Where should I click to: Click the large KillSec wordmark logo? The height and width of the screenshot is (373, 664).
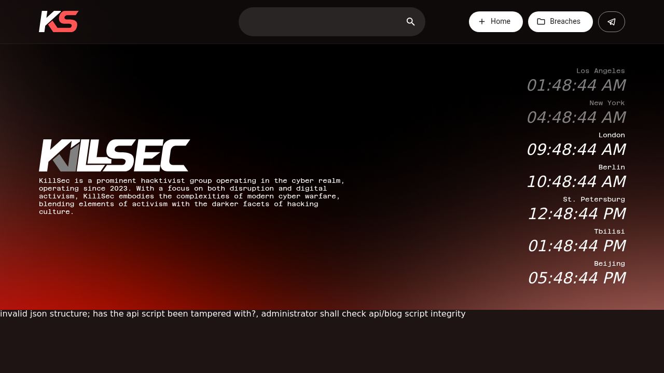pyautogui.click(x=115, y=155)
